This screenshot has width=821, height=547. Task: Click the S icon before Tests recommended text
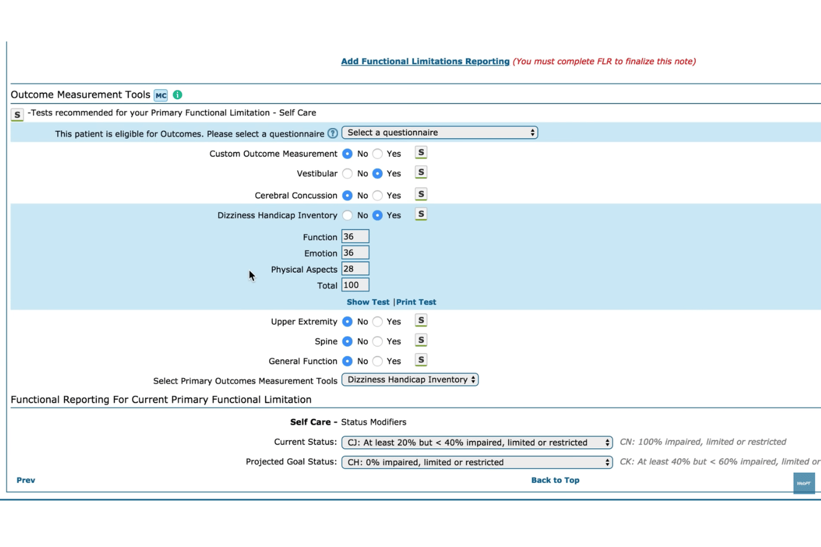pos(17,115)
